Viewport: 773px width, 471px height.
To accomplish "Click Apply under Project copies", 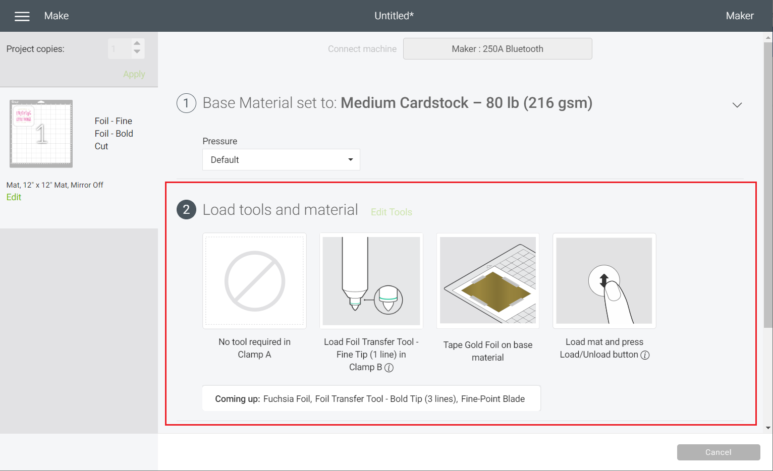I will click(x=134, y=74).
